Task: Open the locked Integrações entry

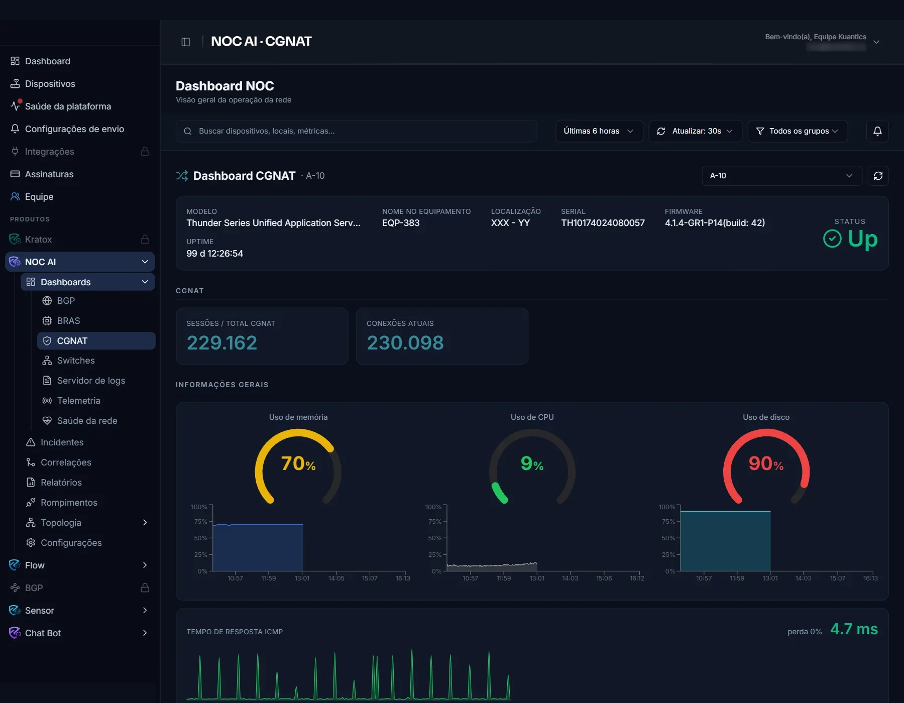Action: coord(80,152)
